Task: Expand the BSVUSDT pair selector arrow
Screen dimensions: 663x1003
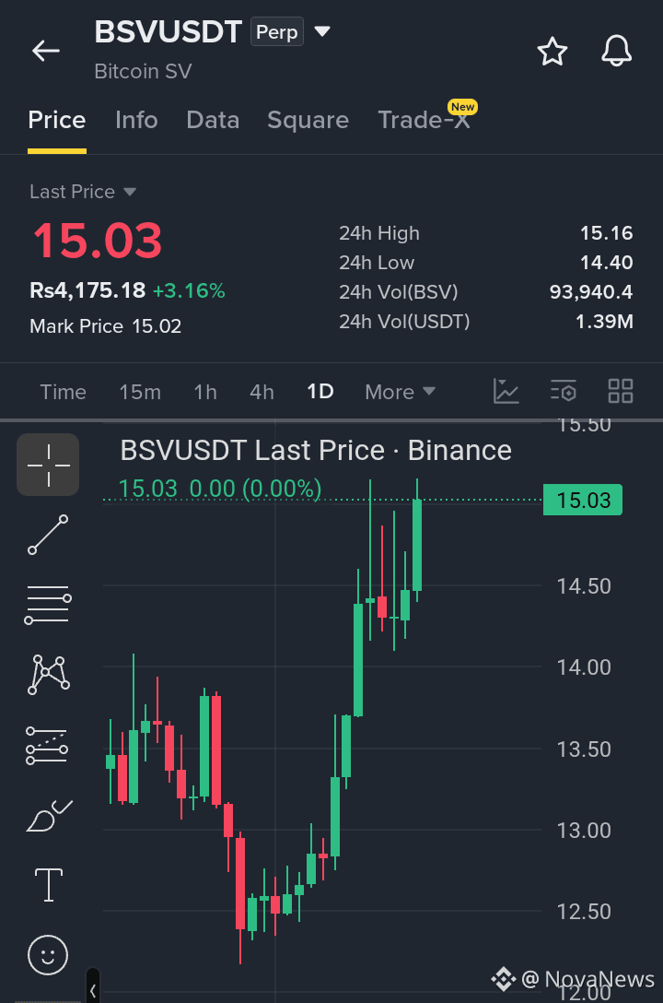Action: coord(322,31)
